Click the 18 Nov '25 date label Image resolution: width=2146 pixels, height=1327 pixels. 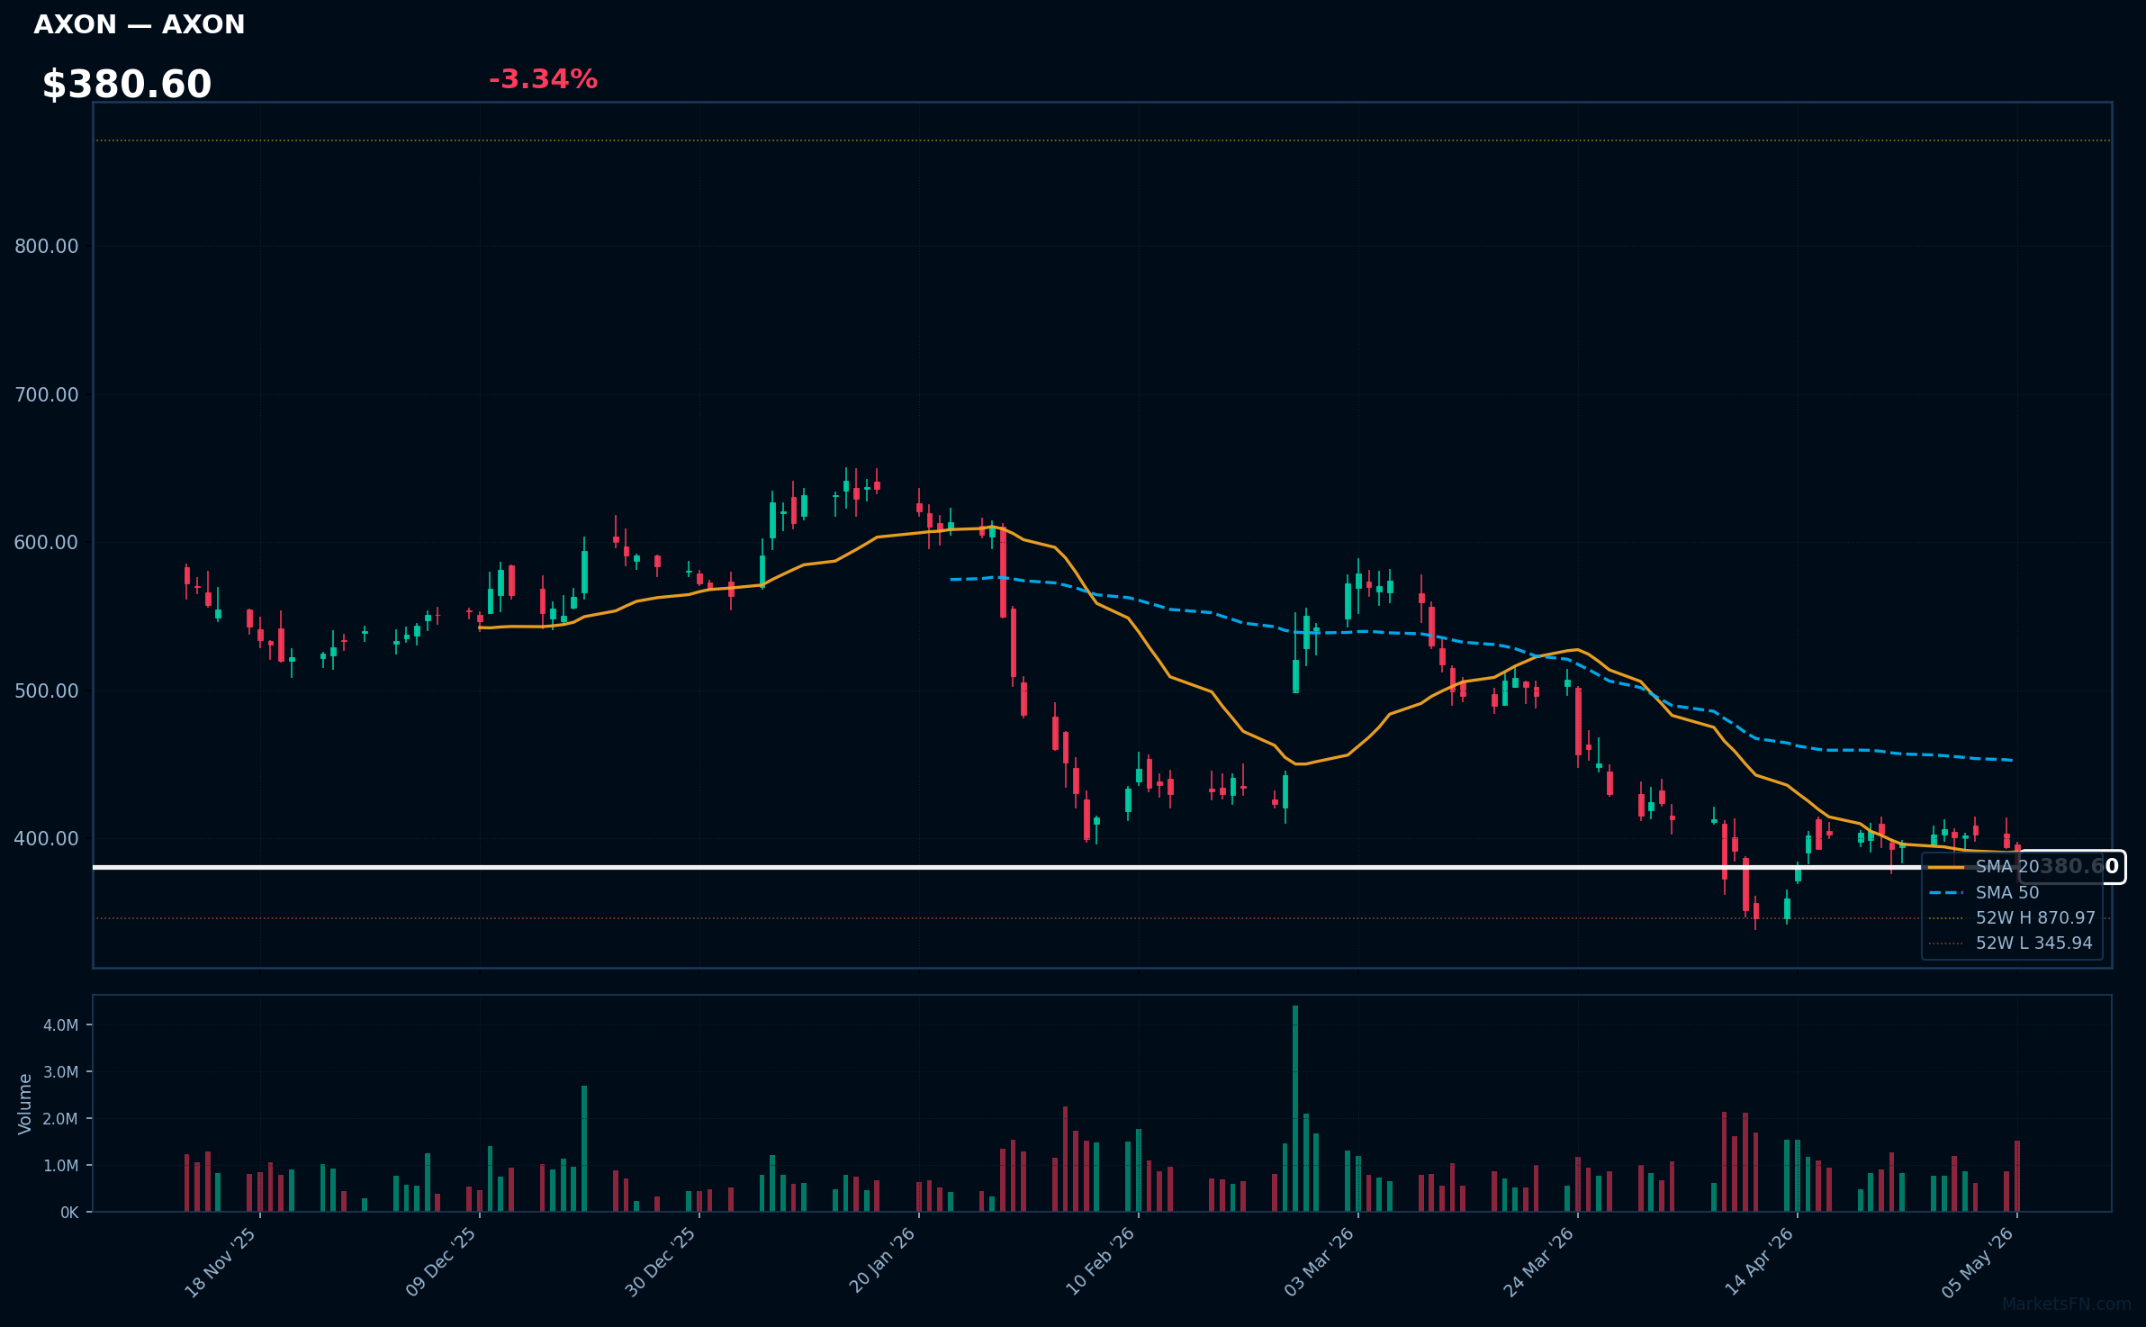221,1262
